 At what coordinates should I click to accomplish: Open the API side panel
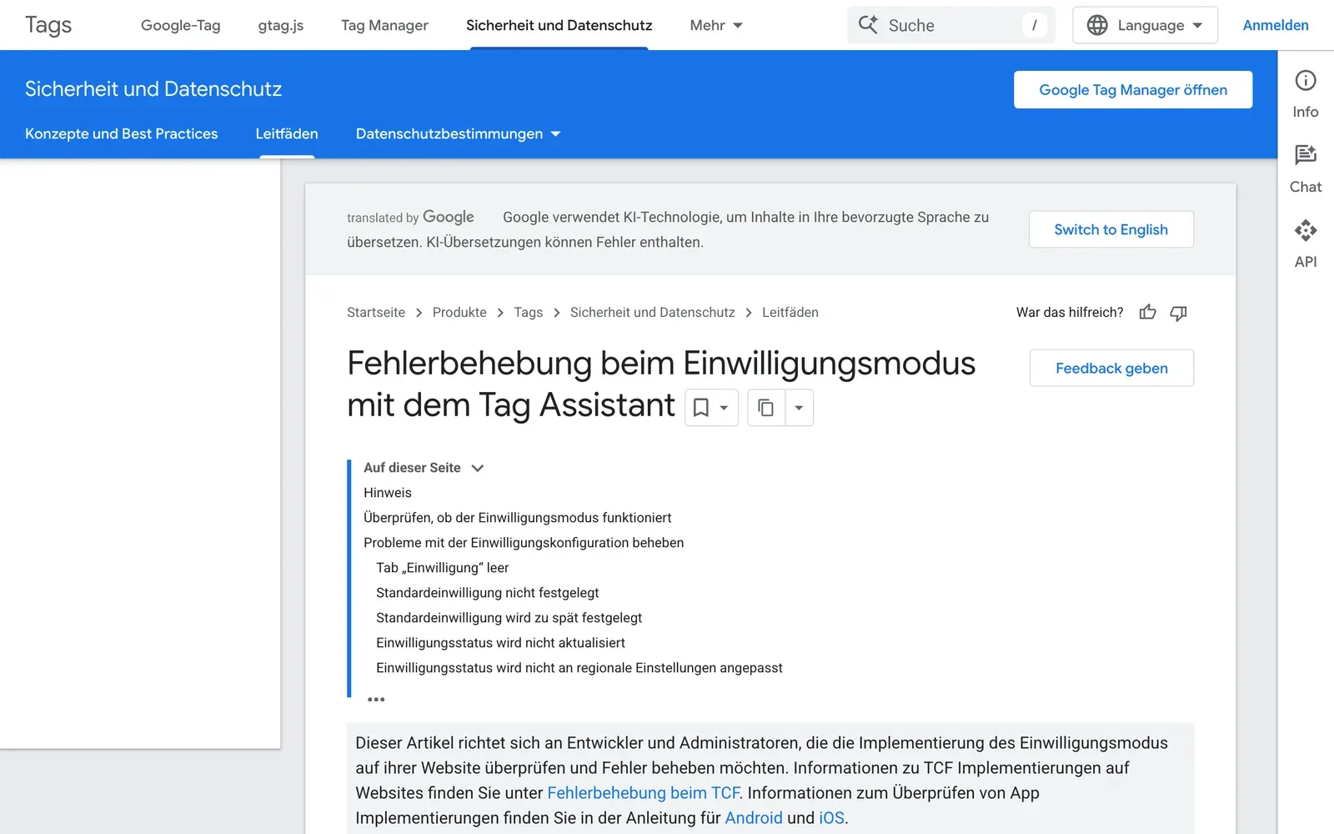tap(1305, 244)
